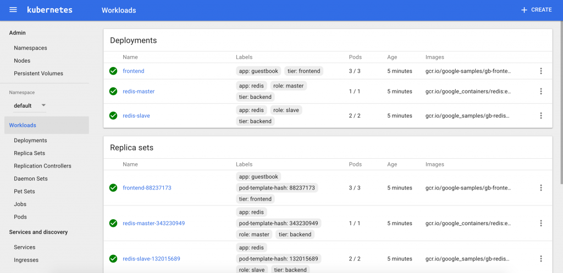Click the green status check beside frontend deployment
The image size is (563, 273).
(113, 71)
